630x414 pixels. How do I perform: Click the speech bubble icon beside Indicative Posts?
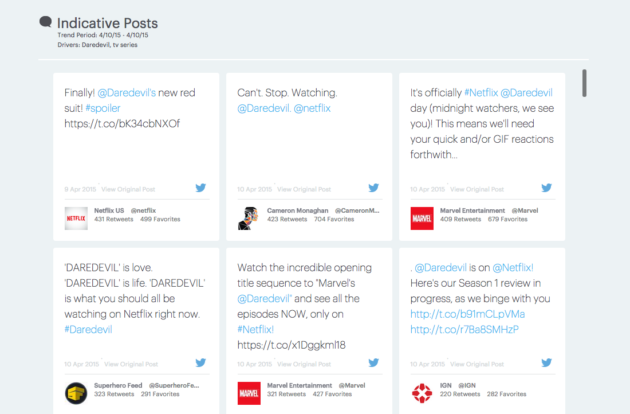click(45, 21)
